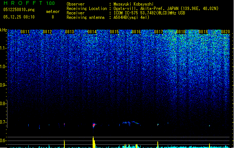This screenshot has width=234, height=148.
Task: Click the 1.0 kHz frequency axis label
Action: pos(3,67)
